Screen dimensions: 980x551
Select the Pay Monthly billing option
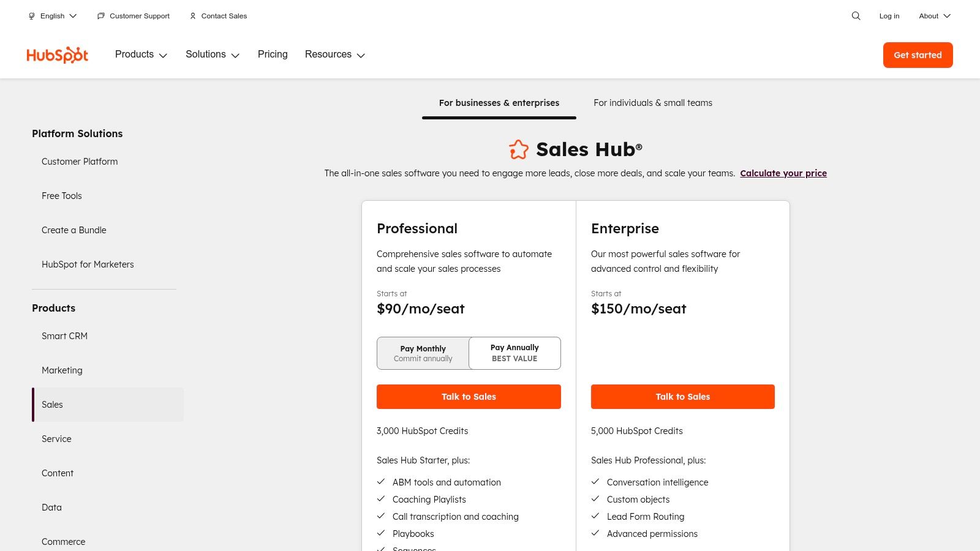423,353
